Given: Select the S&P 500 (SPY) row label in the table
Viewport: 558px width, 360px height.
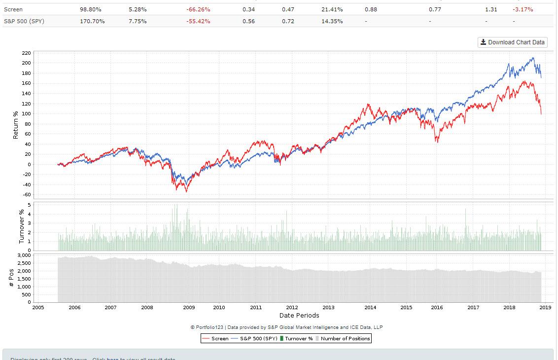Looking at the screenshot, I should point(24,21).
